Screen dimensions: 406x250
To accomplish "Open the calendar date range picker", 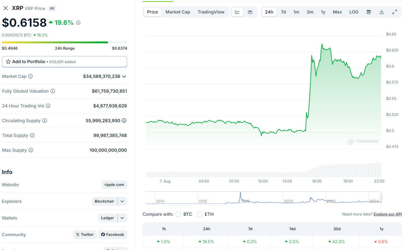I will (x=369, y=12).
